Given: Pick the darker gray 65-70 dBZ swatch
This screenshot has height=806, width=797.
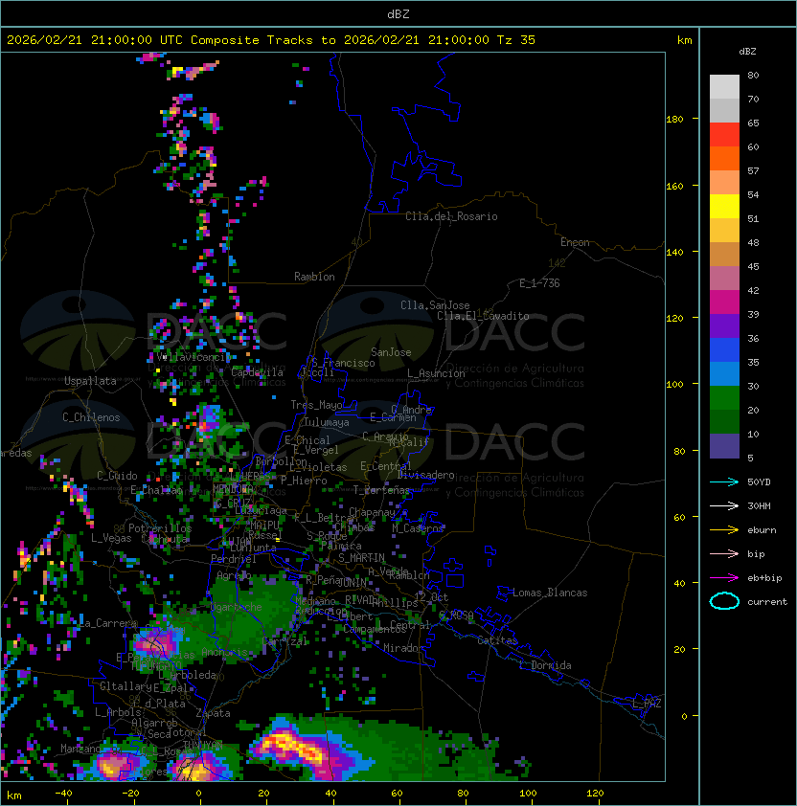Looking at the screenshot, I should 724,110.
